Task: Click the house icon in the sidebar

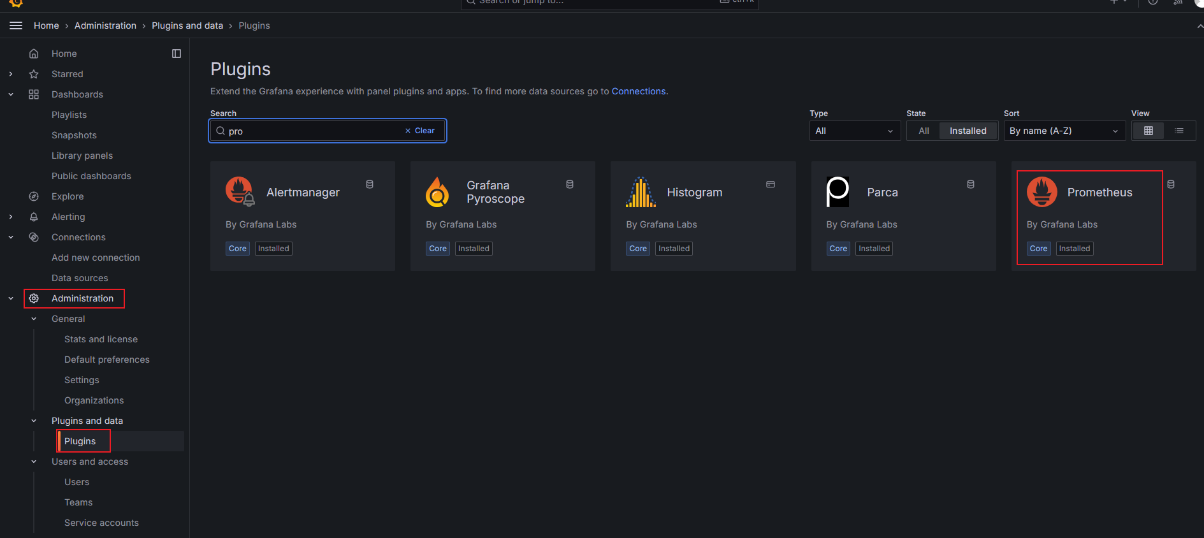Action: (x=34, y=54)
